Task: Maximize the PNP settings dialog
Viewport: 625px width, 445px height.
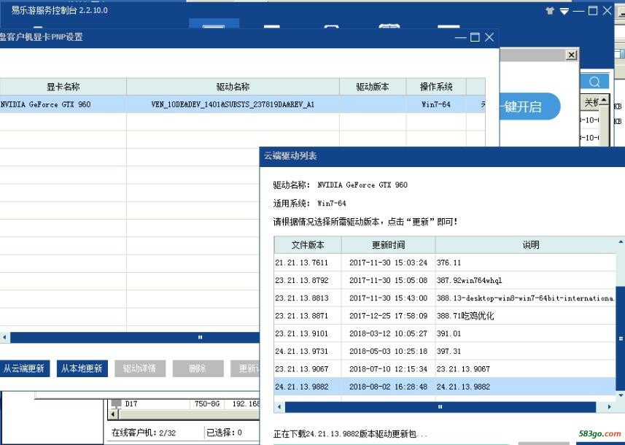Action: (x=475, y=36)
